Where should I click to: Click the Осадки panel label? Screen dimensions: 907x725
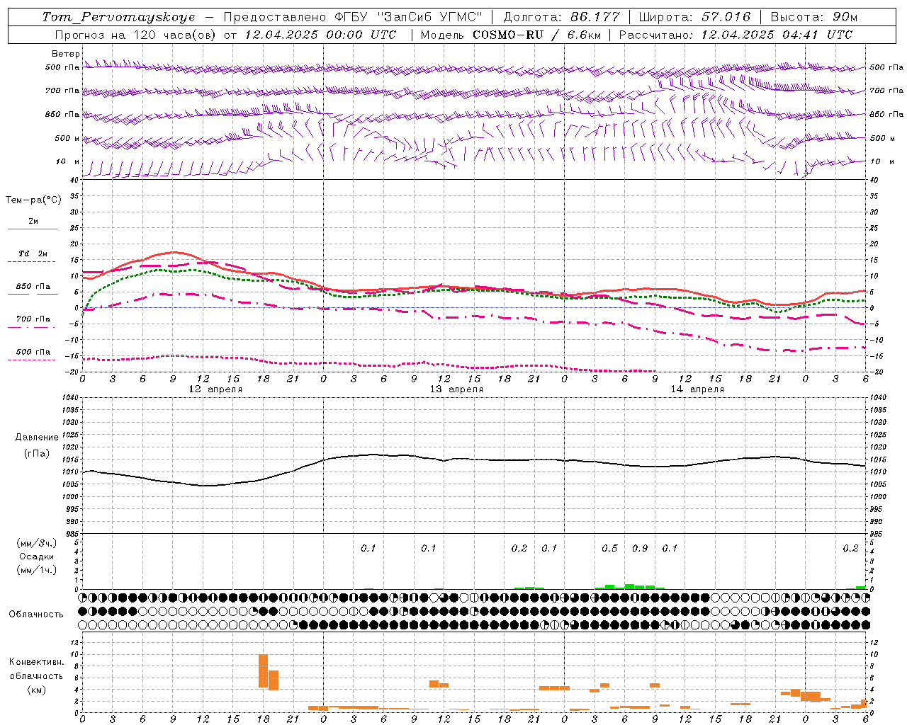pos(37,556)
